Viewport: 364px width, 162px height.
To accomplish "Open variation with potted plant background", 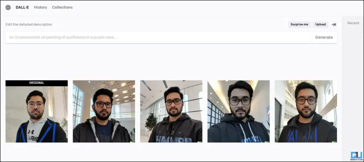I will (x=171, y=111).
